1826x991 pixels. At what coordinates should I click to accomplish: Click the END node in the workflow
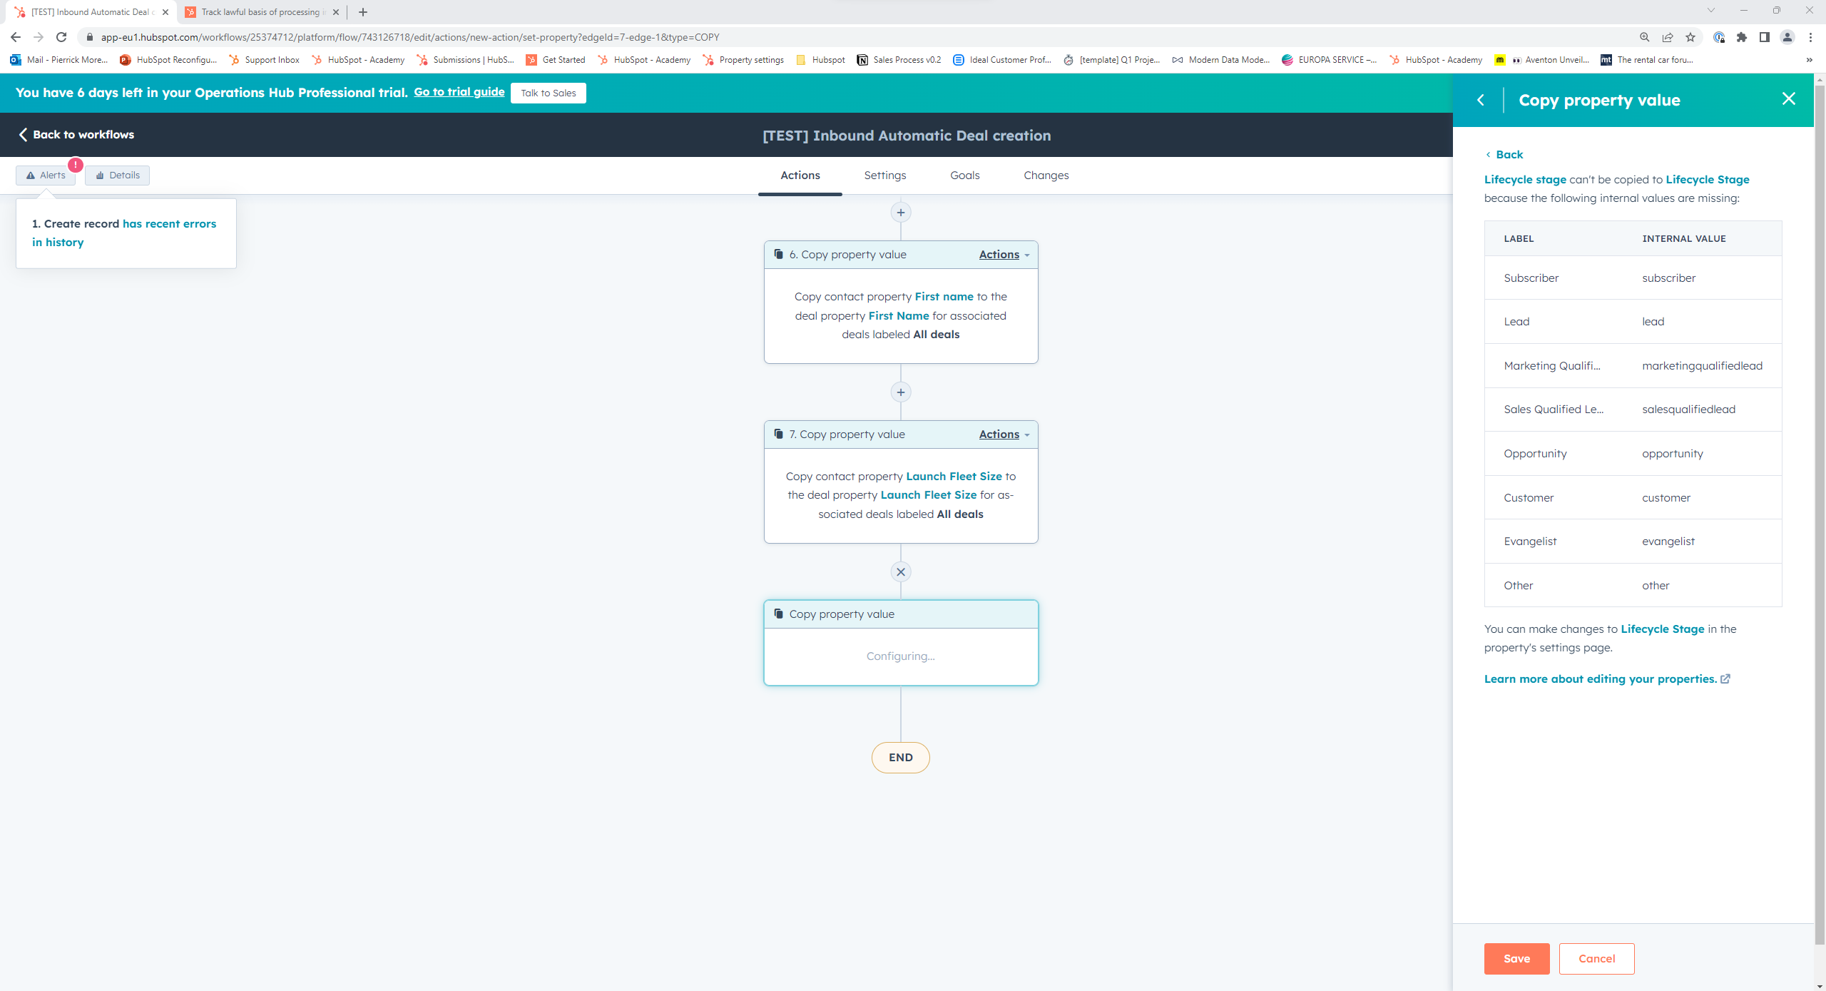click(900, 757)
